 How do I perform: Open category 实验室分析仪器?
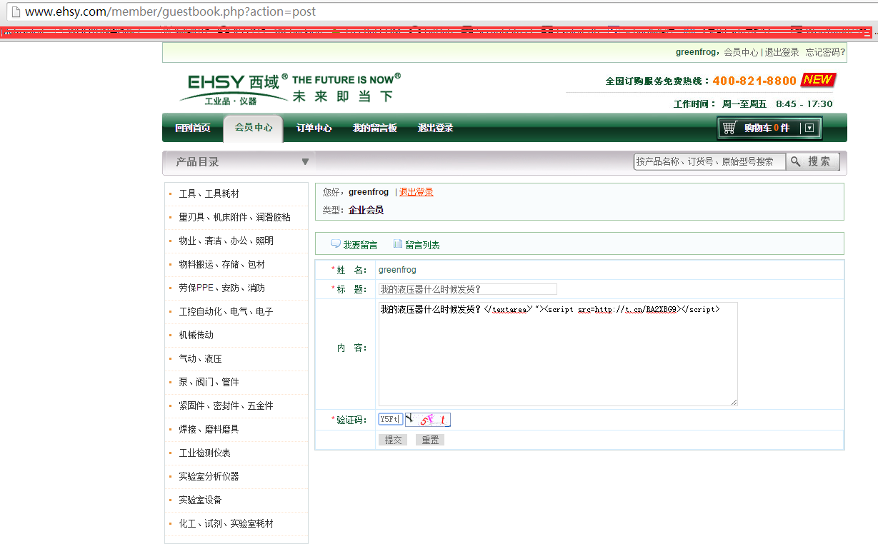pos(209,476)
